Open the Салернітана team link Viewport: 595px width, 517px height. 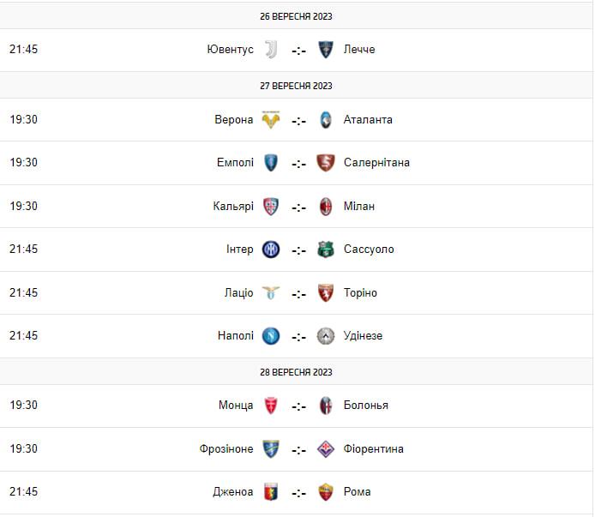pyautogui.click(x=376, y=162)
